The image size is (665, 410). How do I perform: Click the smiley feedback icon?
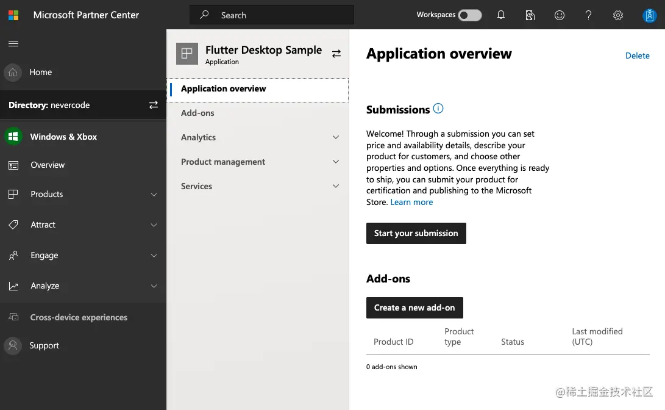(x=560, y=15)
